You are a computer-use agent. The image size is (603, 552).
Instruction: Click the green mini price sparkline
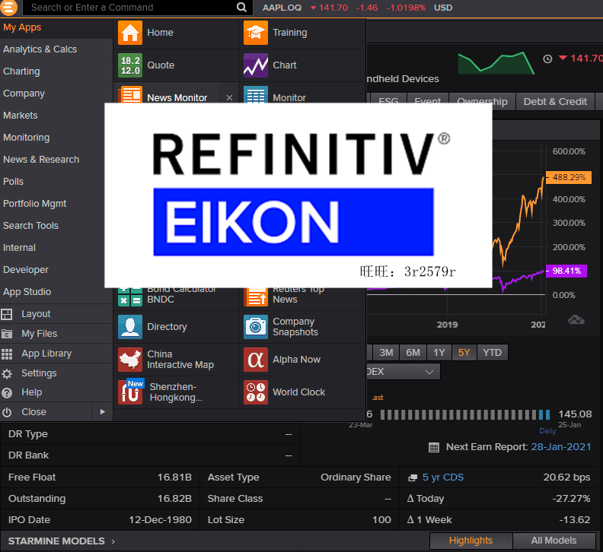point(496,63)
